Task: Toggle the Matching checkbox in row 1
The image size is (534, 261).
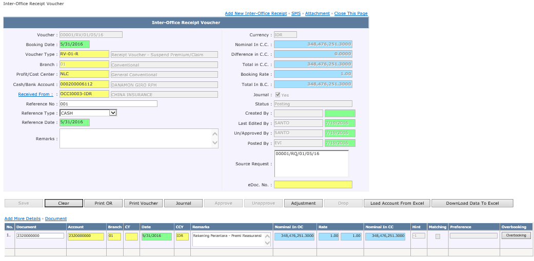Action: pos(438,236)
